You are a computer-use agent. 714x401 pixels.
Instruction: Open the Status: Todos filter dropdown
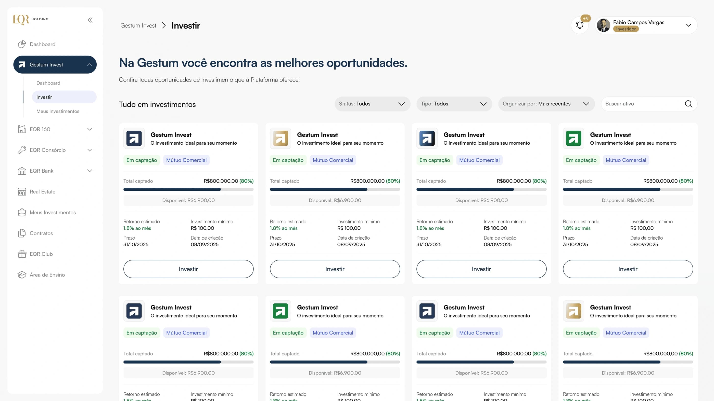pos(372,104)
